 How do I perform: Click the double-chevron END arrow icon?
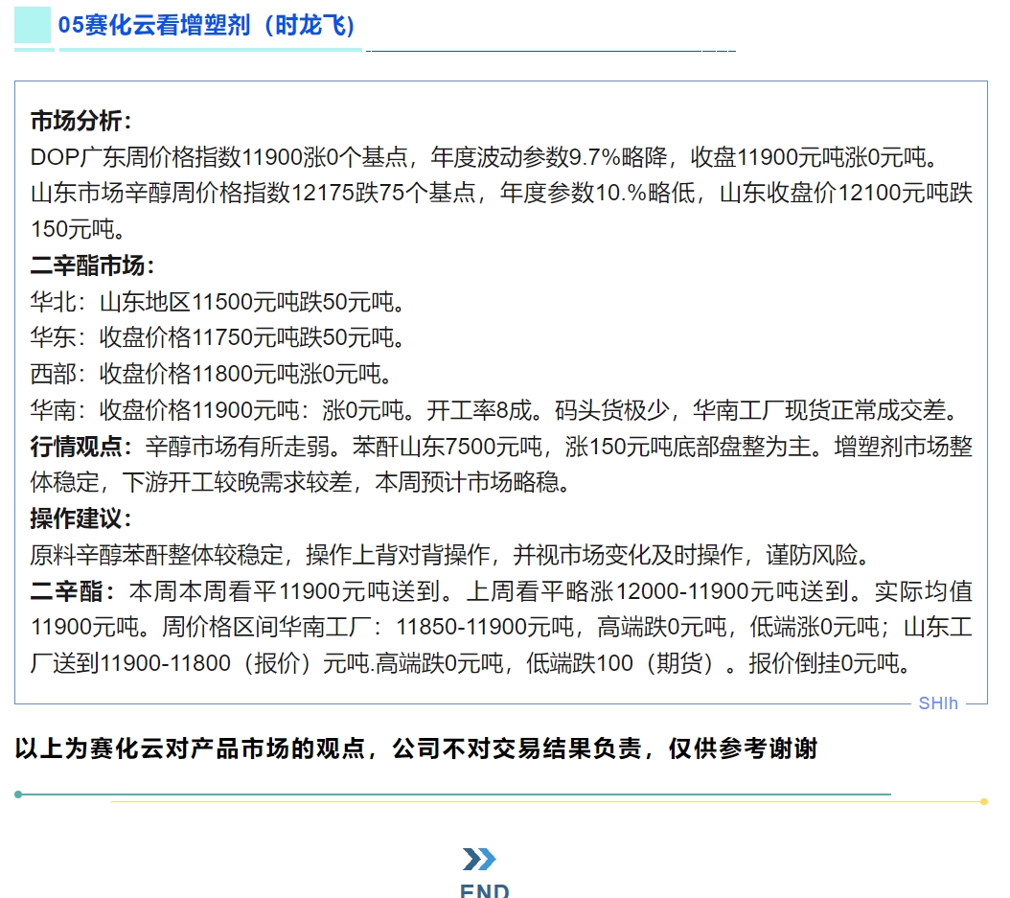coord(479,860)
